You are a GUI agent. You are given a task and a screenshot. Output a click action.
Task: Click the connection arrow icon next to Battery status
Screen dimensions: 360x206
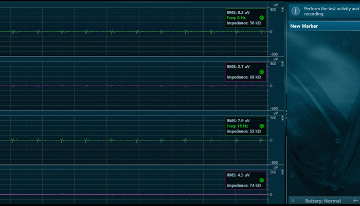[355, 200]
